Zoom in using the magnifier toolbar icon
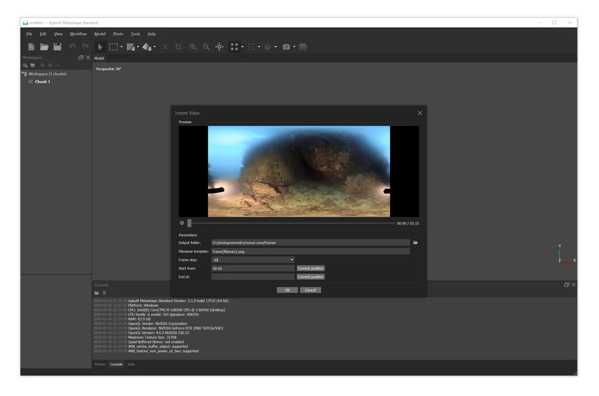This screenshot has height=396, width=599. pos(193,47)
